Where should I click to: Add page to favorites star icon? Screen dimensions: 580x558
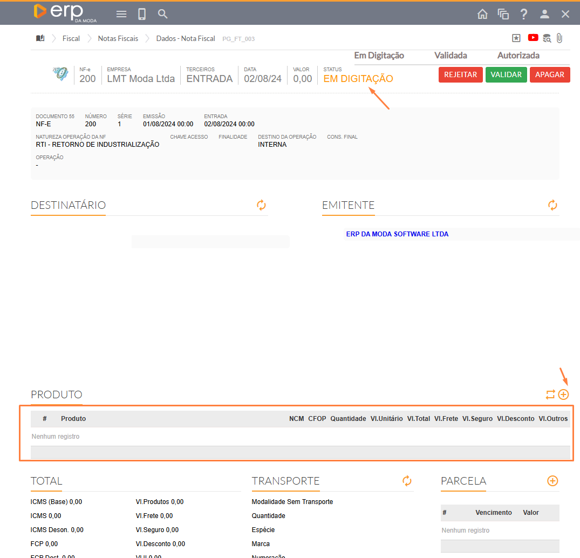pos(516,38)
